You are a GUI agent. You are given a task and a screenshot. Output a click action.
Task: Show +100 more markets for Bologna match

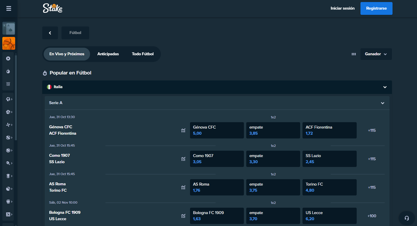pyautogui.click(x=372, y=216)
